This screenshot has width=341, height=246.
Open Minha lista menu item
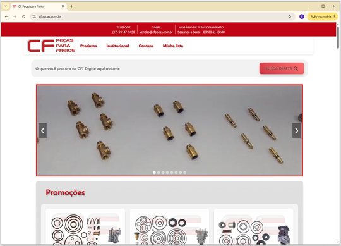[x=173, y=46]
